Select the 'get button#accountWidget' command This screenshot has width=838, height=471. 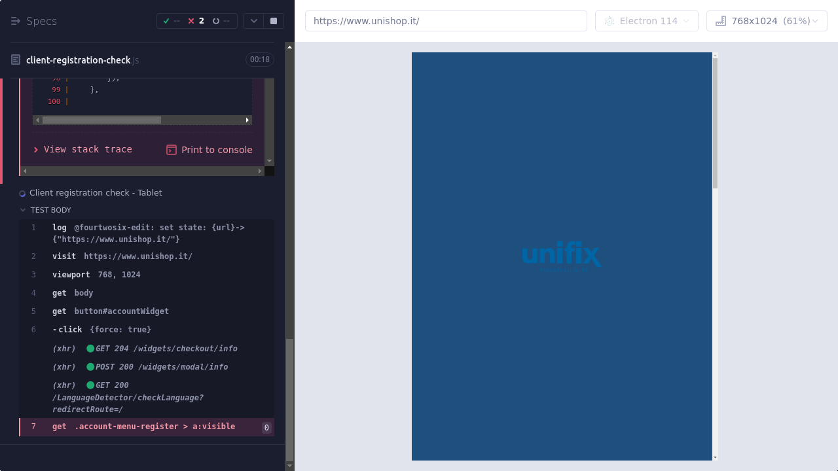tap(110, 311)
